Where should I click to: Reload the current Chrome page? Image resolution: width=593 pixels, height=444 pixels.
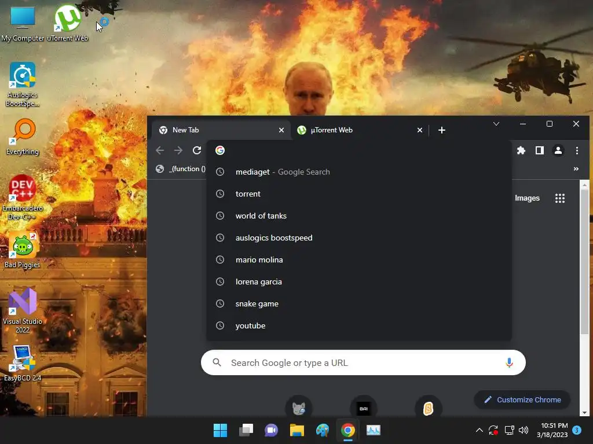tap(197, 151)
